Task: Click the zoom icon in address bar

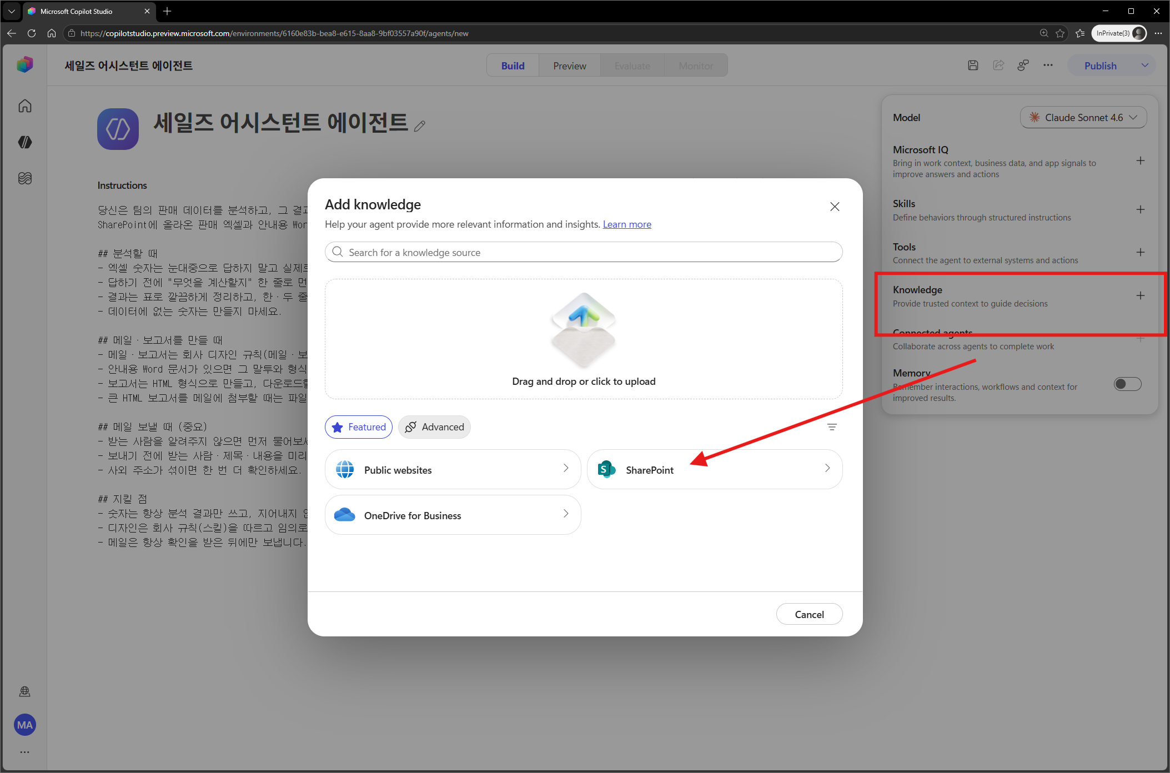Action: (x=1044, y=33)
